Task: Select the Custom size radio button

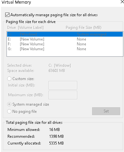Action: 9,79
